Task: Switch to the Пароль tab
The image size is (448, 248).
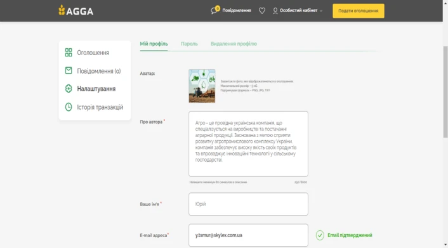Action: pyautogui.click(x=189, y=44)
